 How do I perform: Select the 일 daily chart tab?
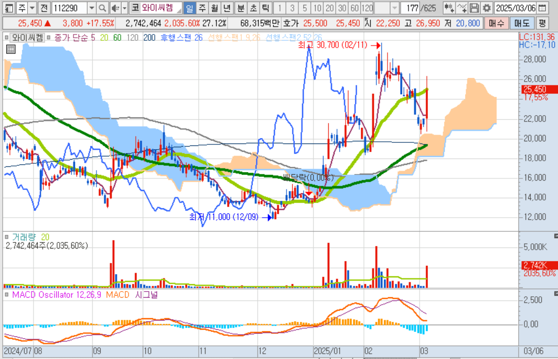(x=189, y=7)
